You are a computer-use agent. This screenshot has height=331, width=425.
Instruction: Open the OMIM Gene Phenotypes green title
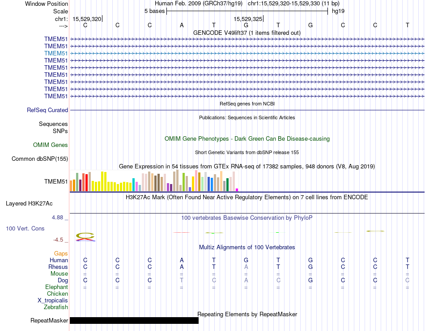point(247,138)
